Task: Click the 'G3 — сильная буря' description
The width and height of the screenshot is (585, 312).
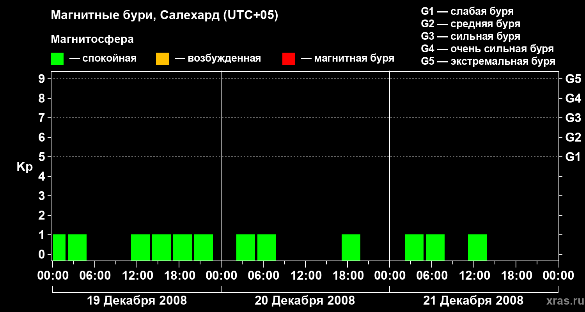Action: click(x=471, y=36)
